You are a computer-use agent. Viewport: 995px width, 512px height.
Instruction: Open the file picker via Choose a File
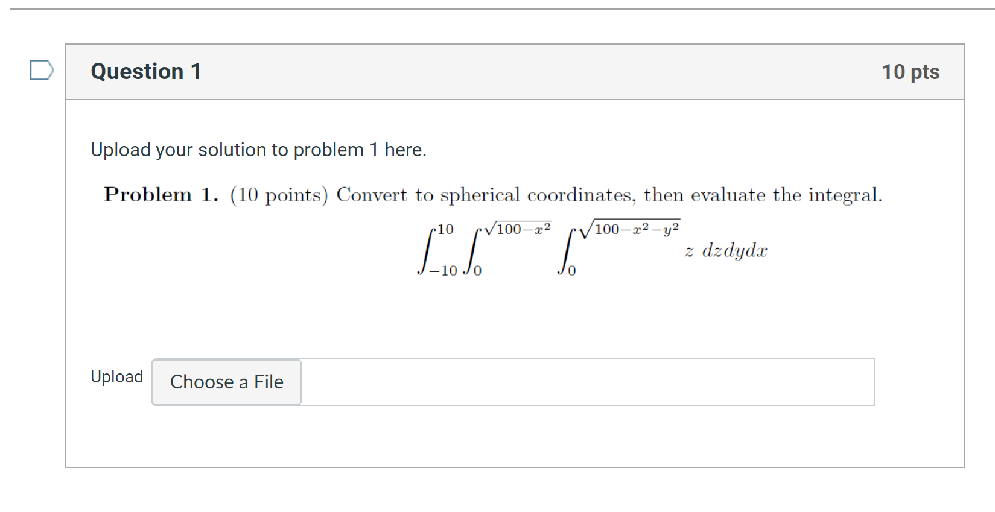226,382
